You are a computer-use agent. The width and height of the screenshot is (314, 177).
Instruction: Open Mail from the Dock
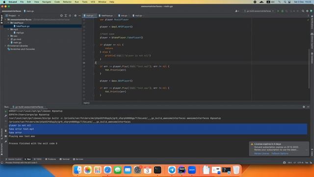coord(128,170)
